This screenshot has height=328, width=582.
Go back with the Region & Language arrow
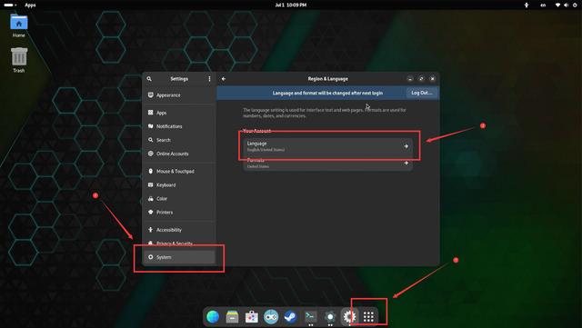pos(224,79)
